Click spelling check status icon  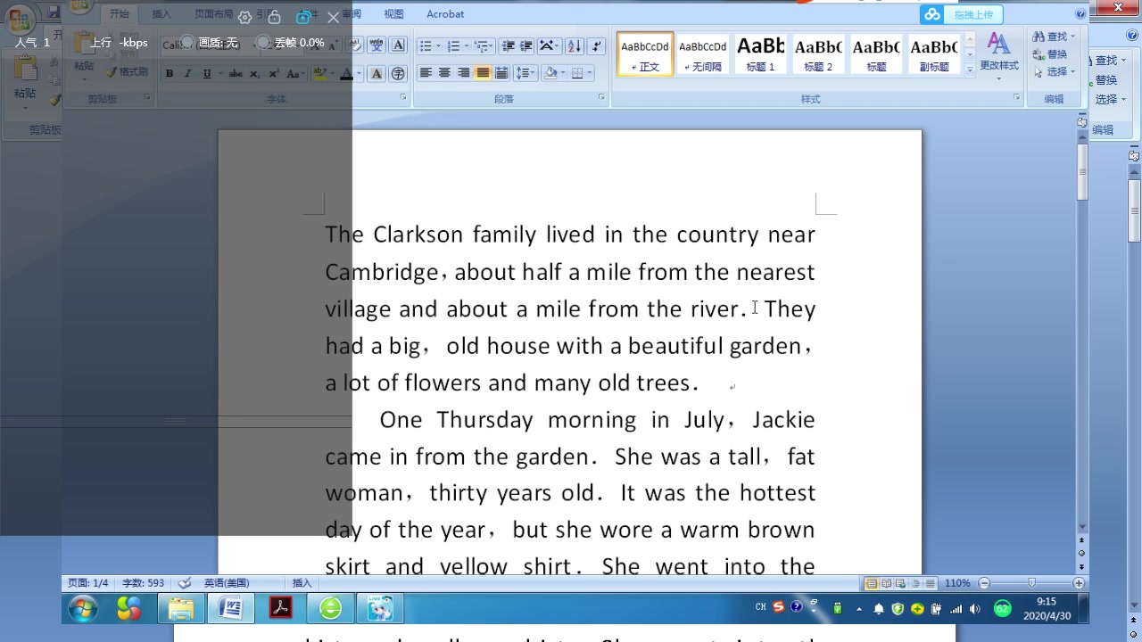(x=185, y=583)
